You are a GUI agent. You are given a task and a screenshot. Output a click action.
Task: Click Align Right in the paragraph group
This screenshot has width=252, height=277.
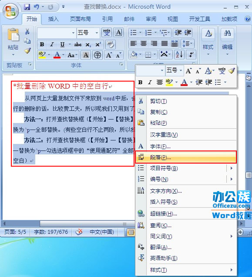pos(154,44)
